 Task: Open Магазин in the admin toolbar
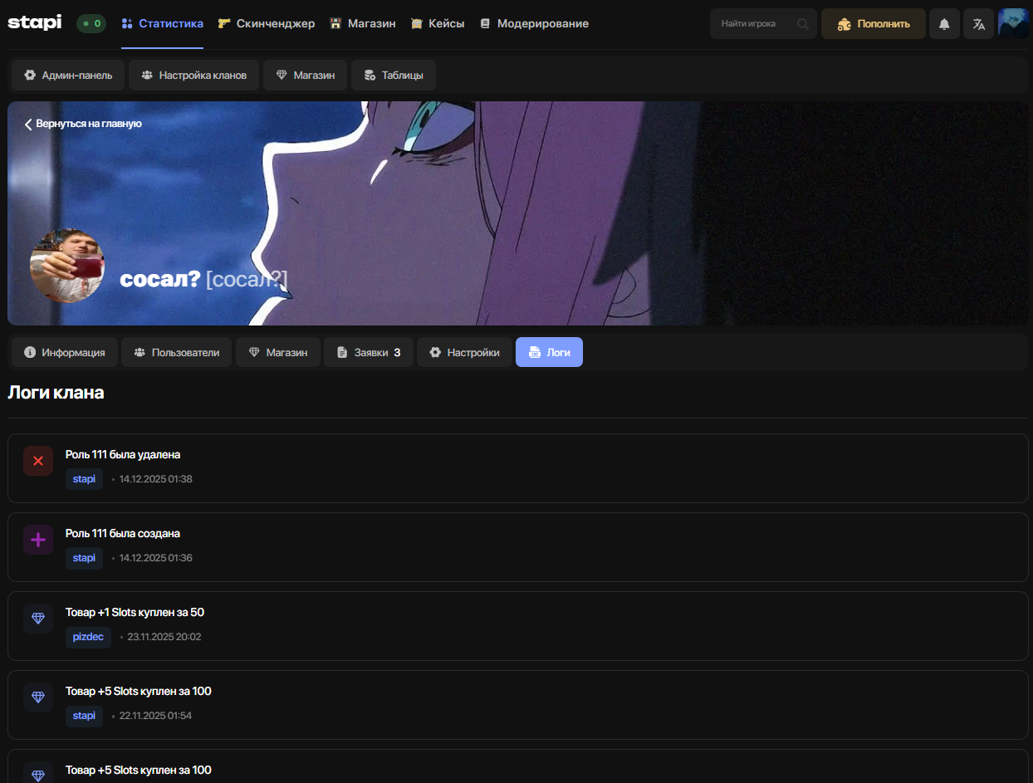click(305, 75)
